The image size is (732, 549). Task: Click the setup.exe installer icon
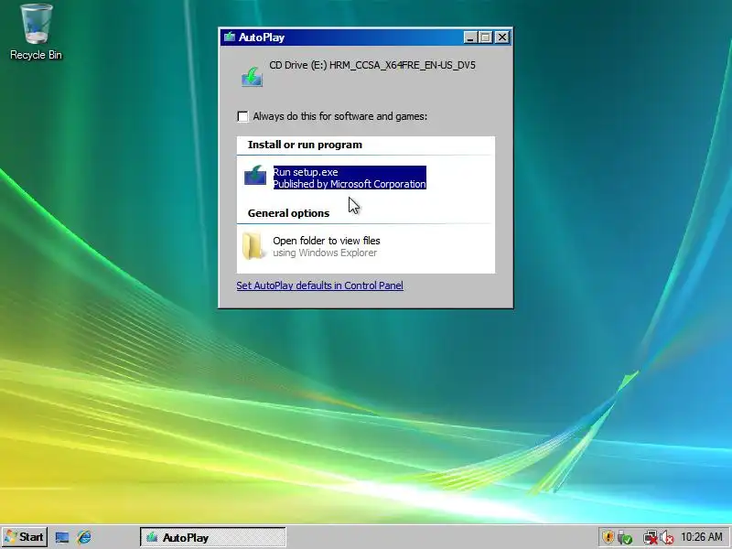coord(255,176)
